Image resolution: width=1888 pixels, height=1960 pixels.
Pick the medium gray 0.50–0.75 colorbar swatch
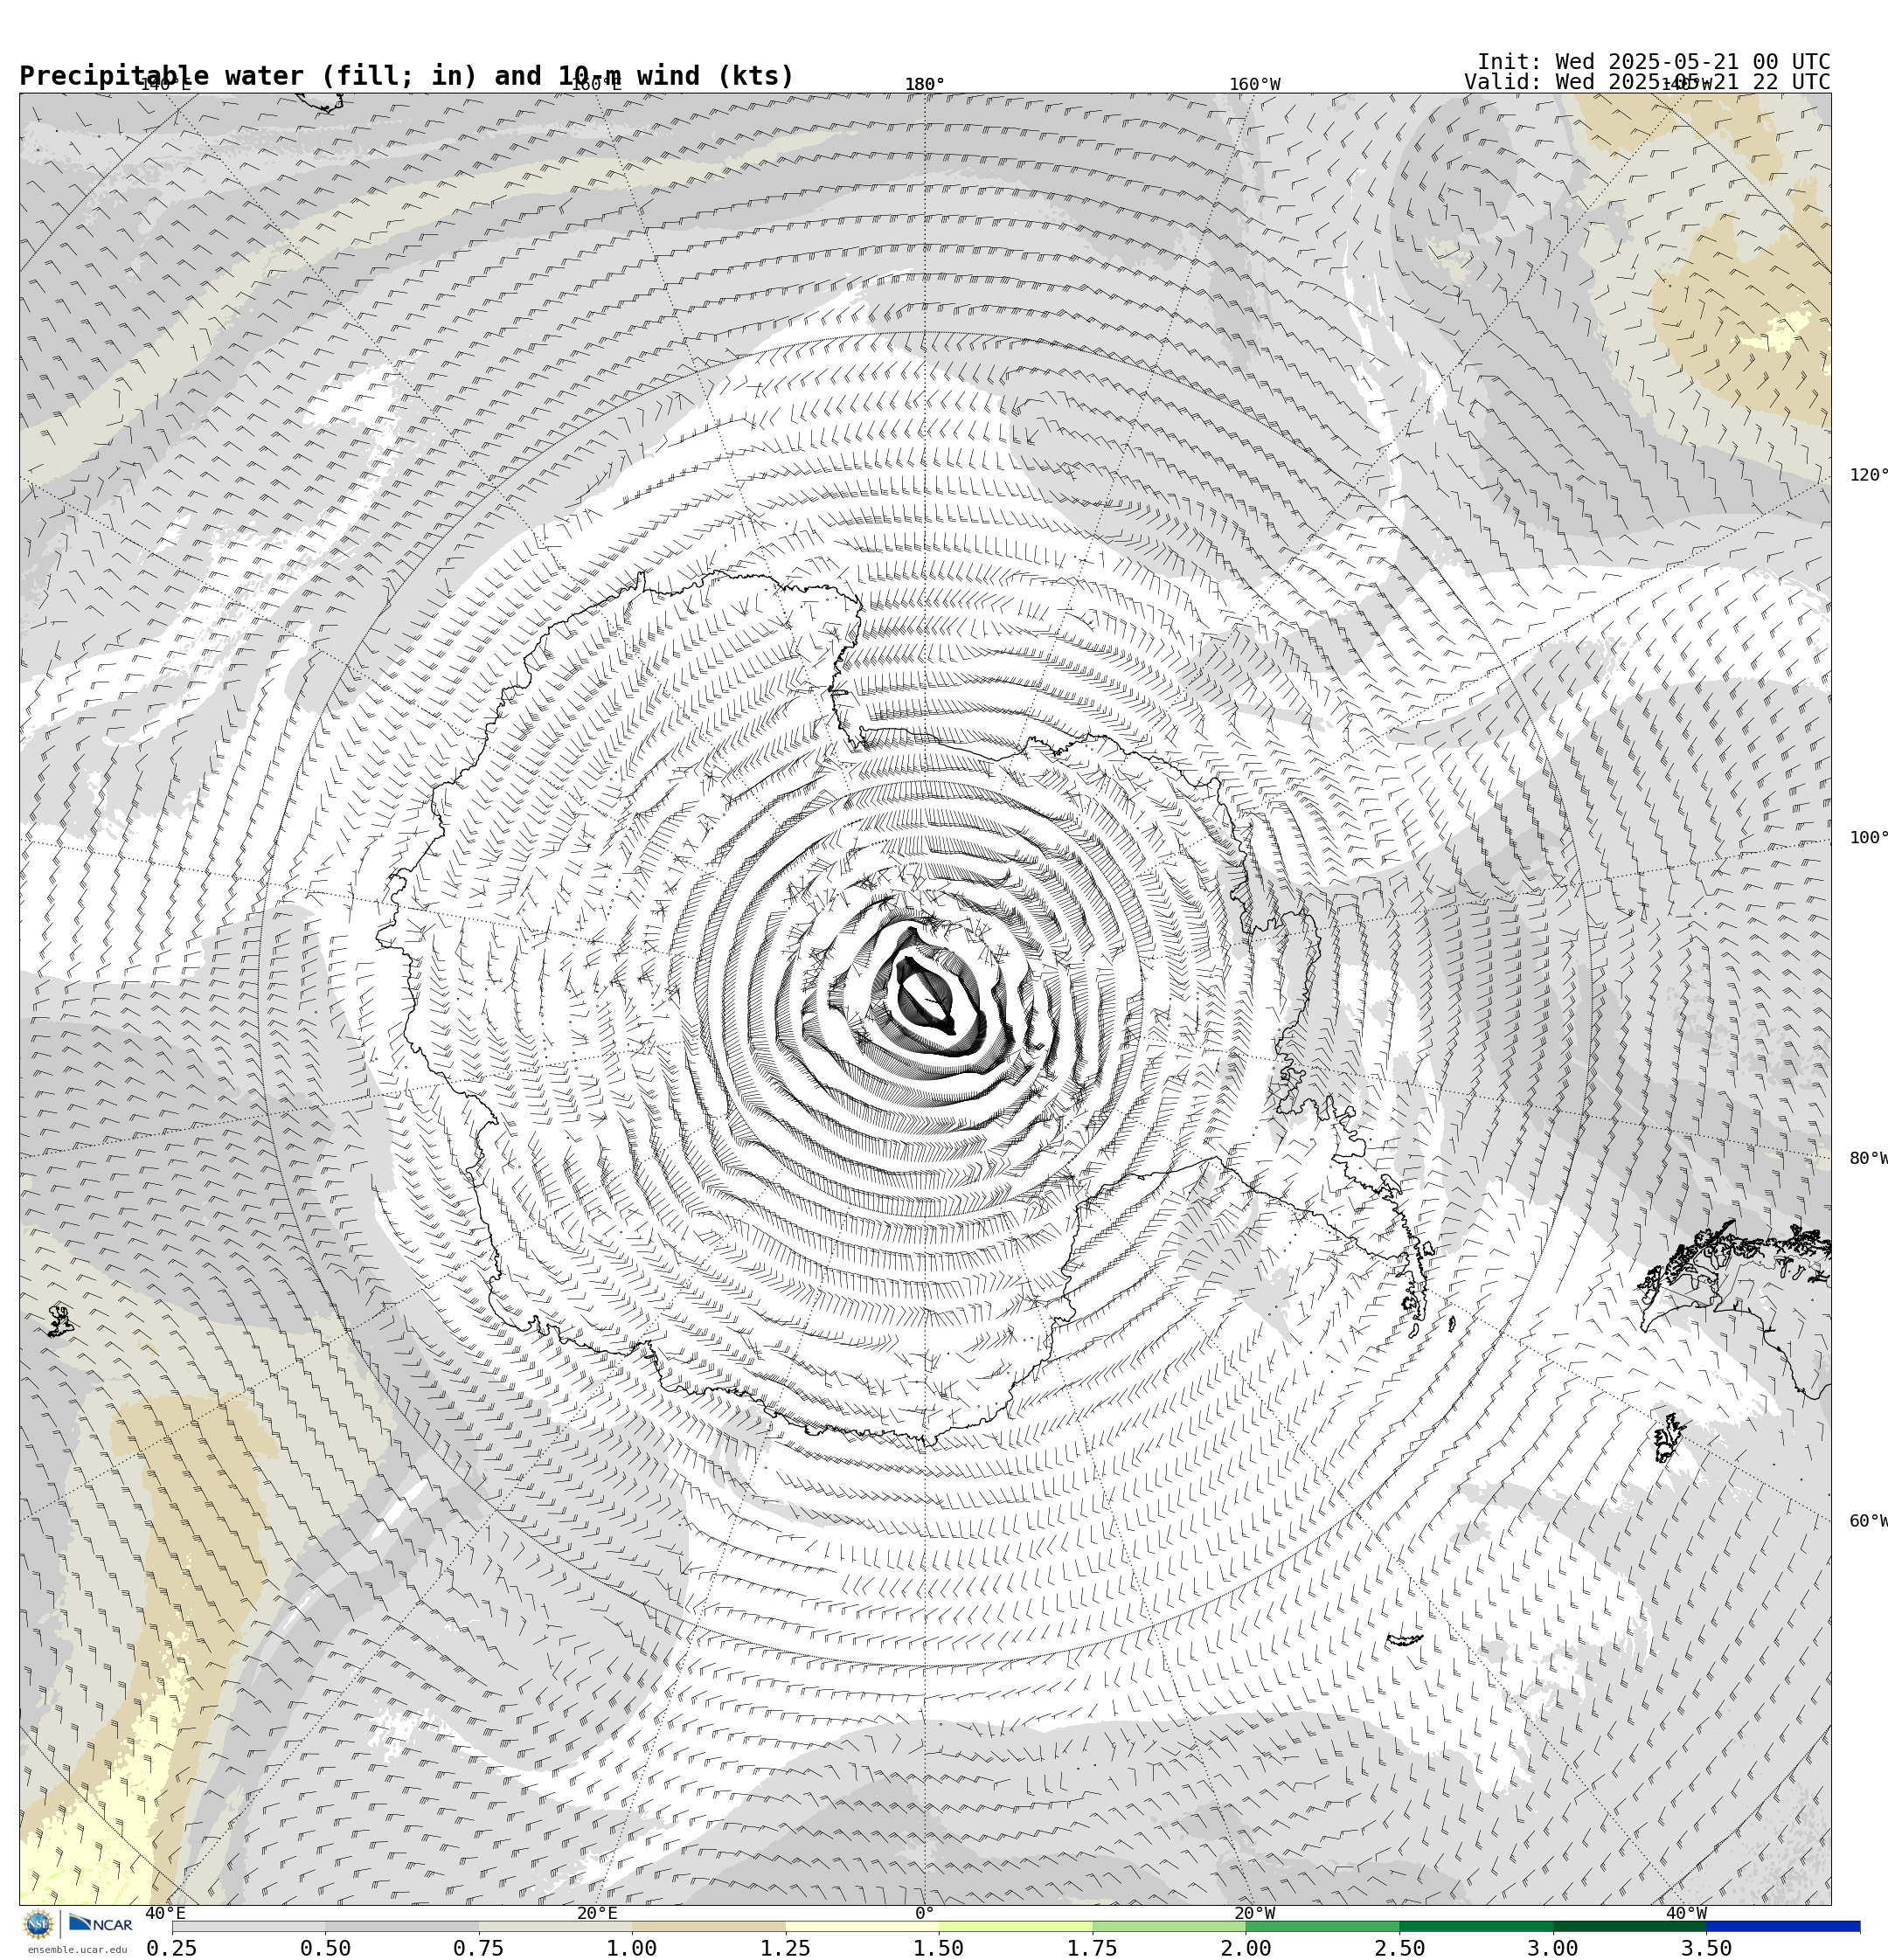click(402, 1926)
